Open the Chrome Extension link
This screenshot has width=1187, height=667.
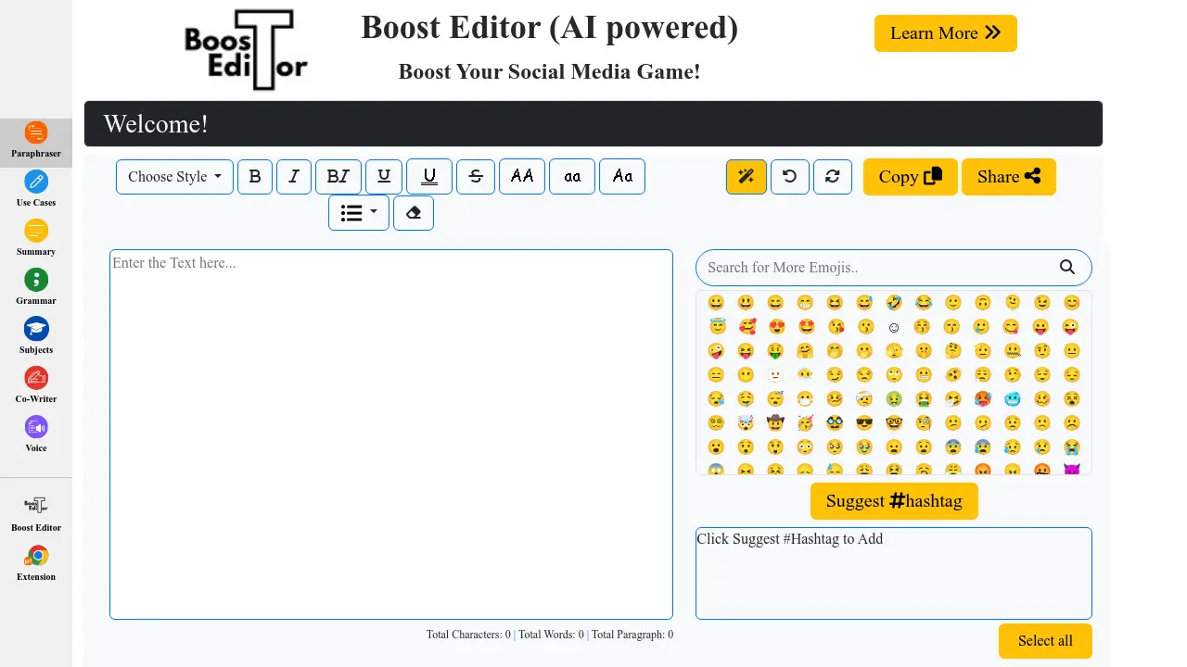coord(36,563)
